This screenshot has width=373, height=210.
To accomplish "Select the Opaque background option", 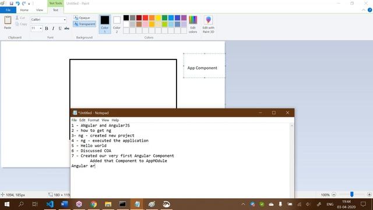I will (82, 18).
